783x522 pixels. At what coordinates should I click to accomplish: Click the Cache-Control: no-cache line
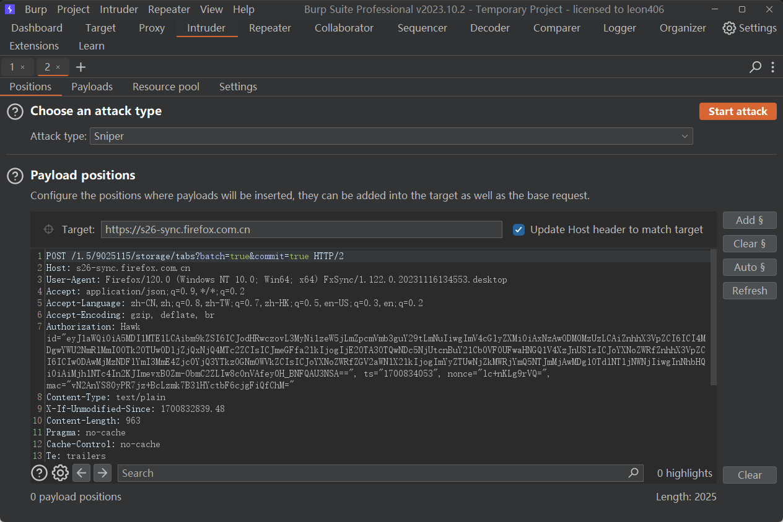point(103,444)
